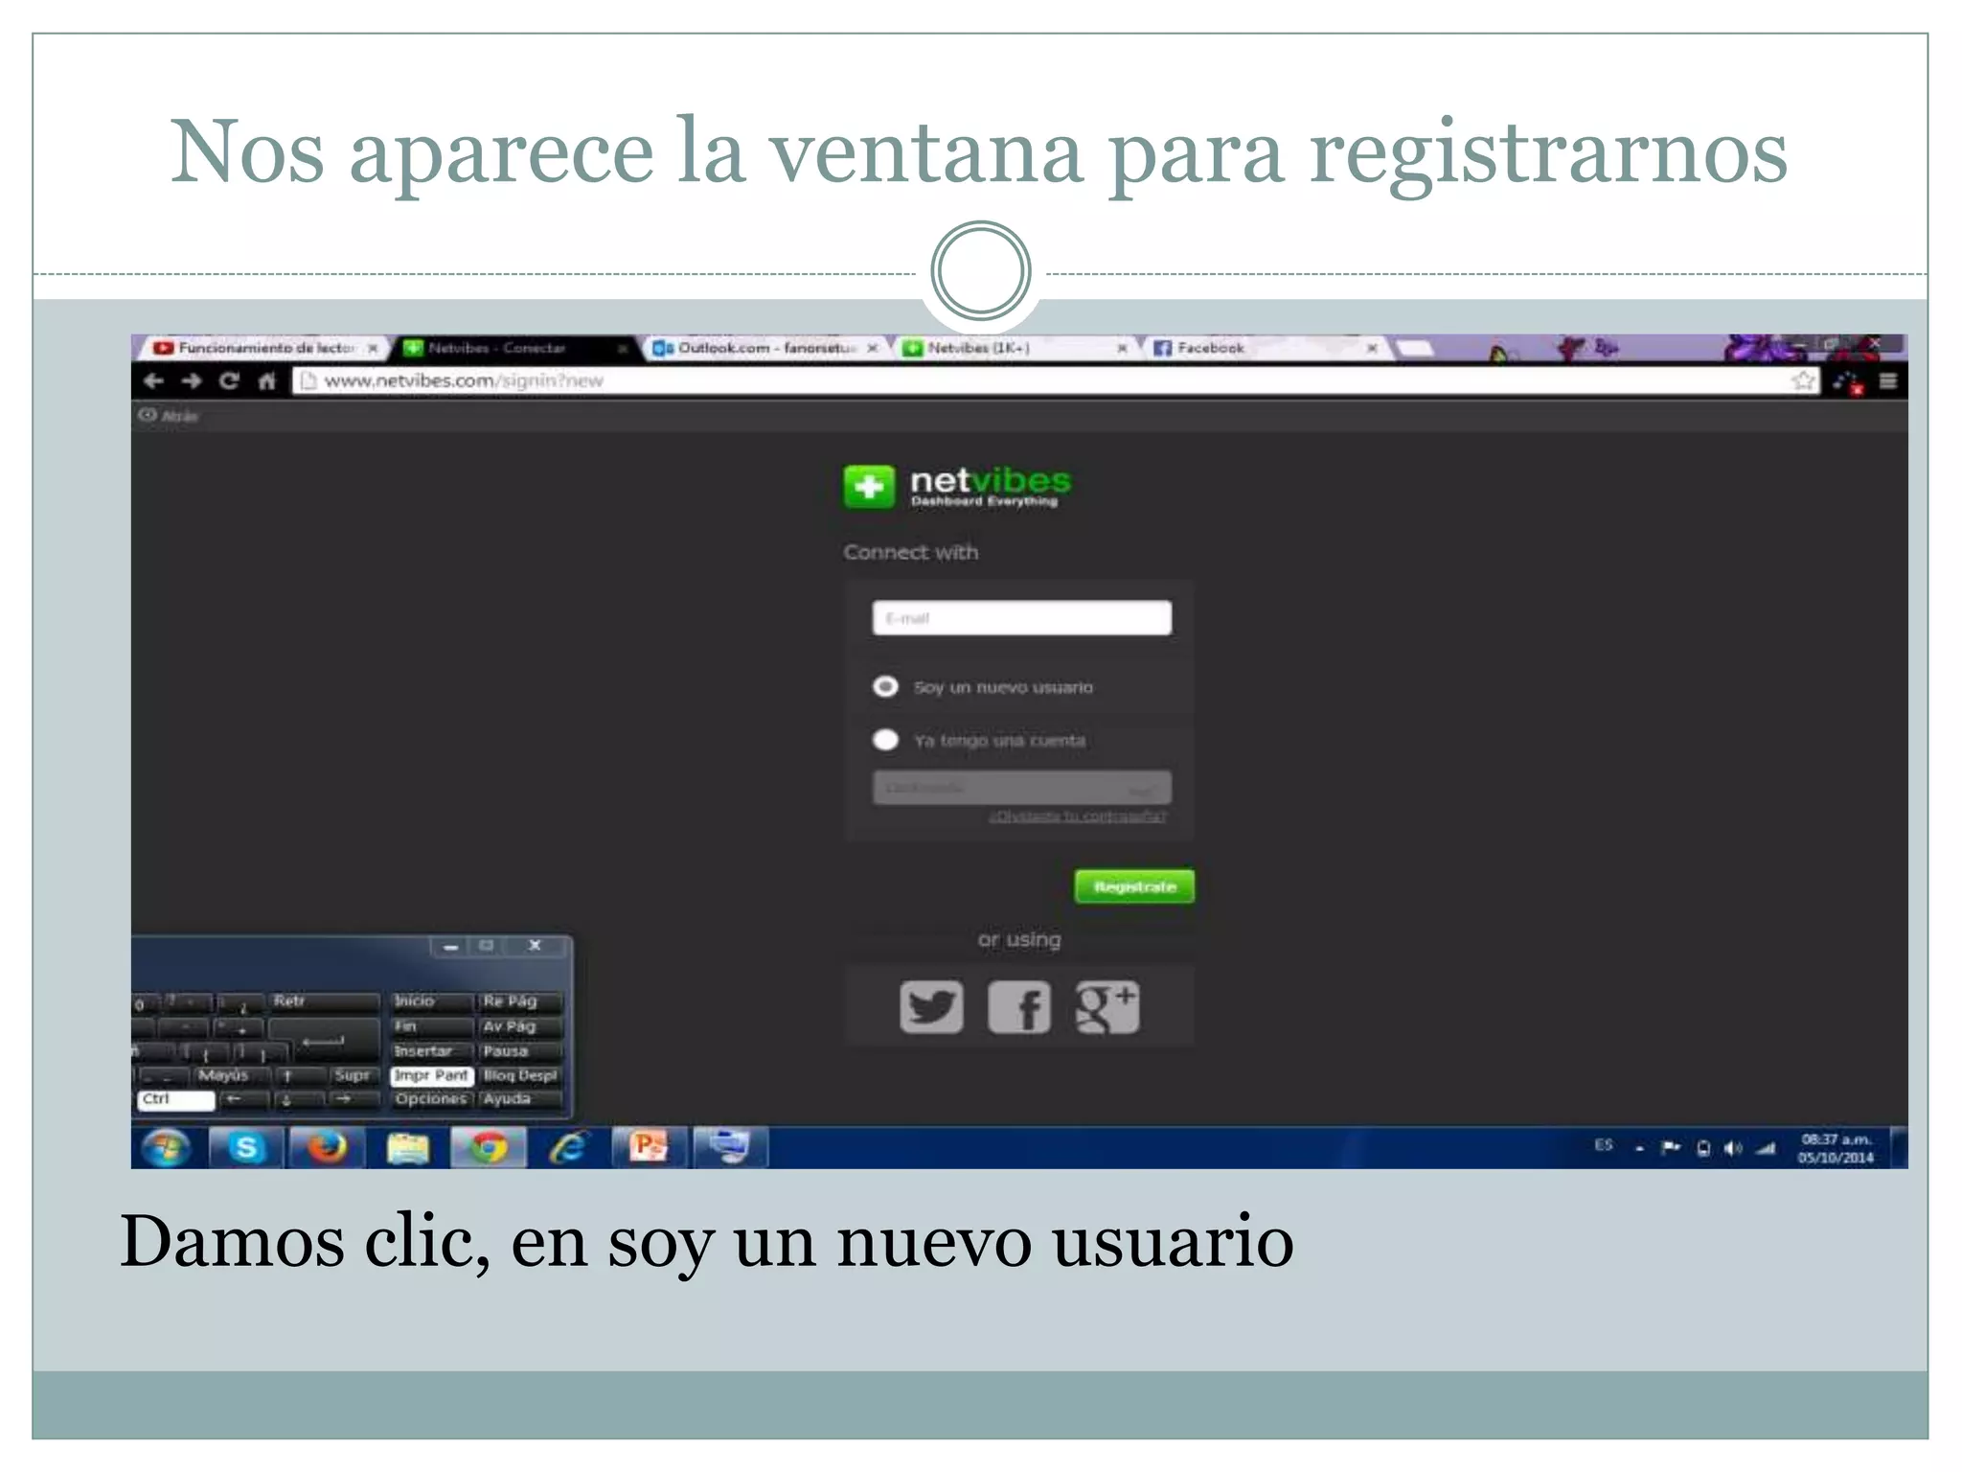Click the taskbar clock and date
Image resolution: width=1962 pixels, height=1472 pixels.
click(1836, 1148)
